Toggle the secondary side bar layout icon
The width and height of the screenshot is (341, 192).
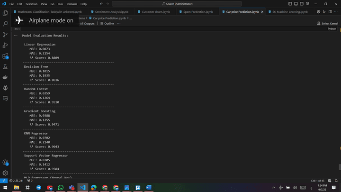[302, 4]
